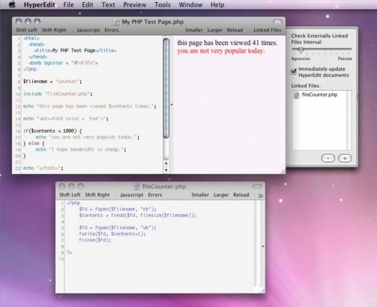Click scroll up arrow in code editor

[166, 163]
